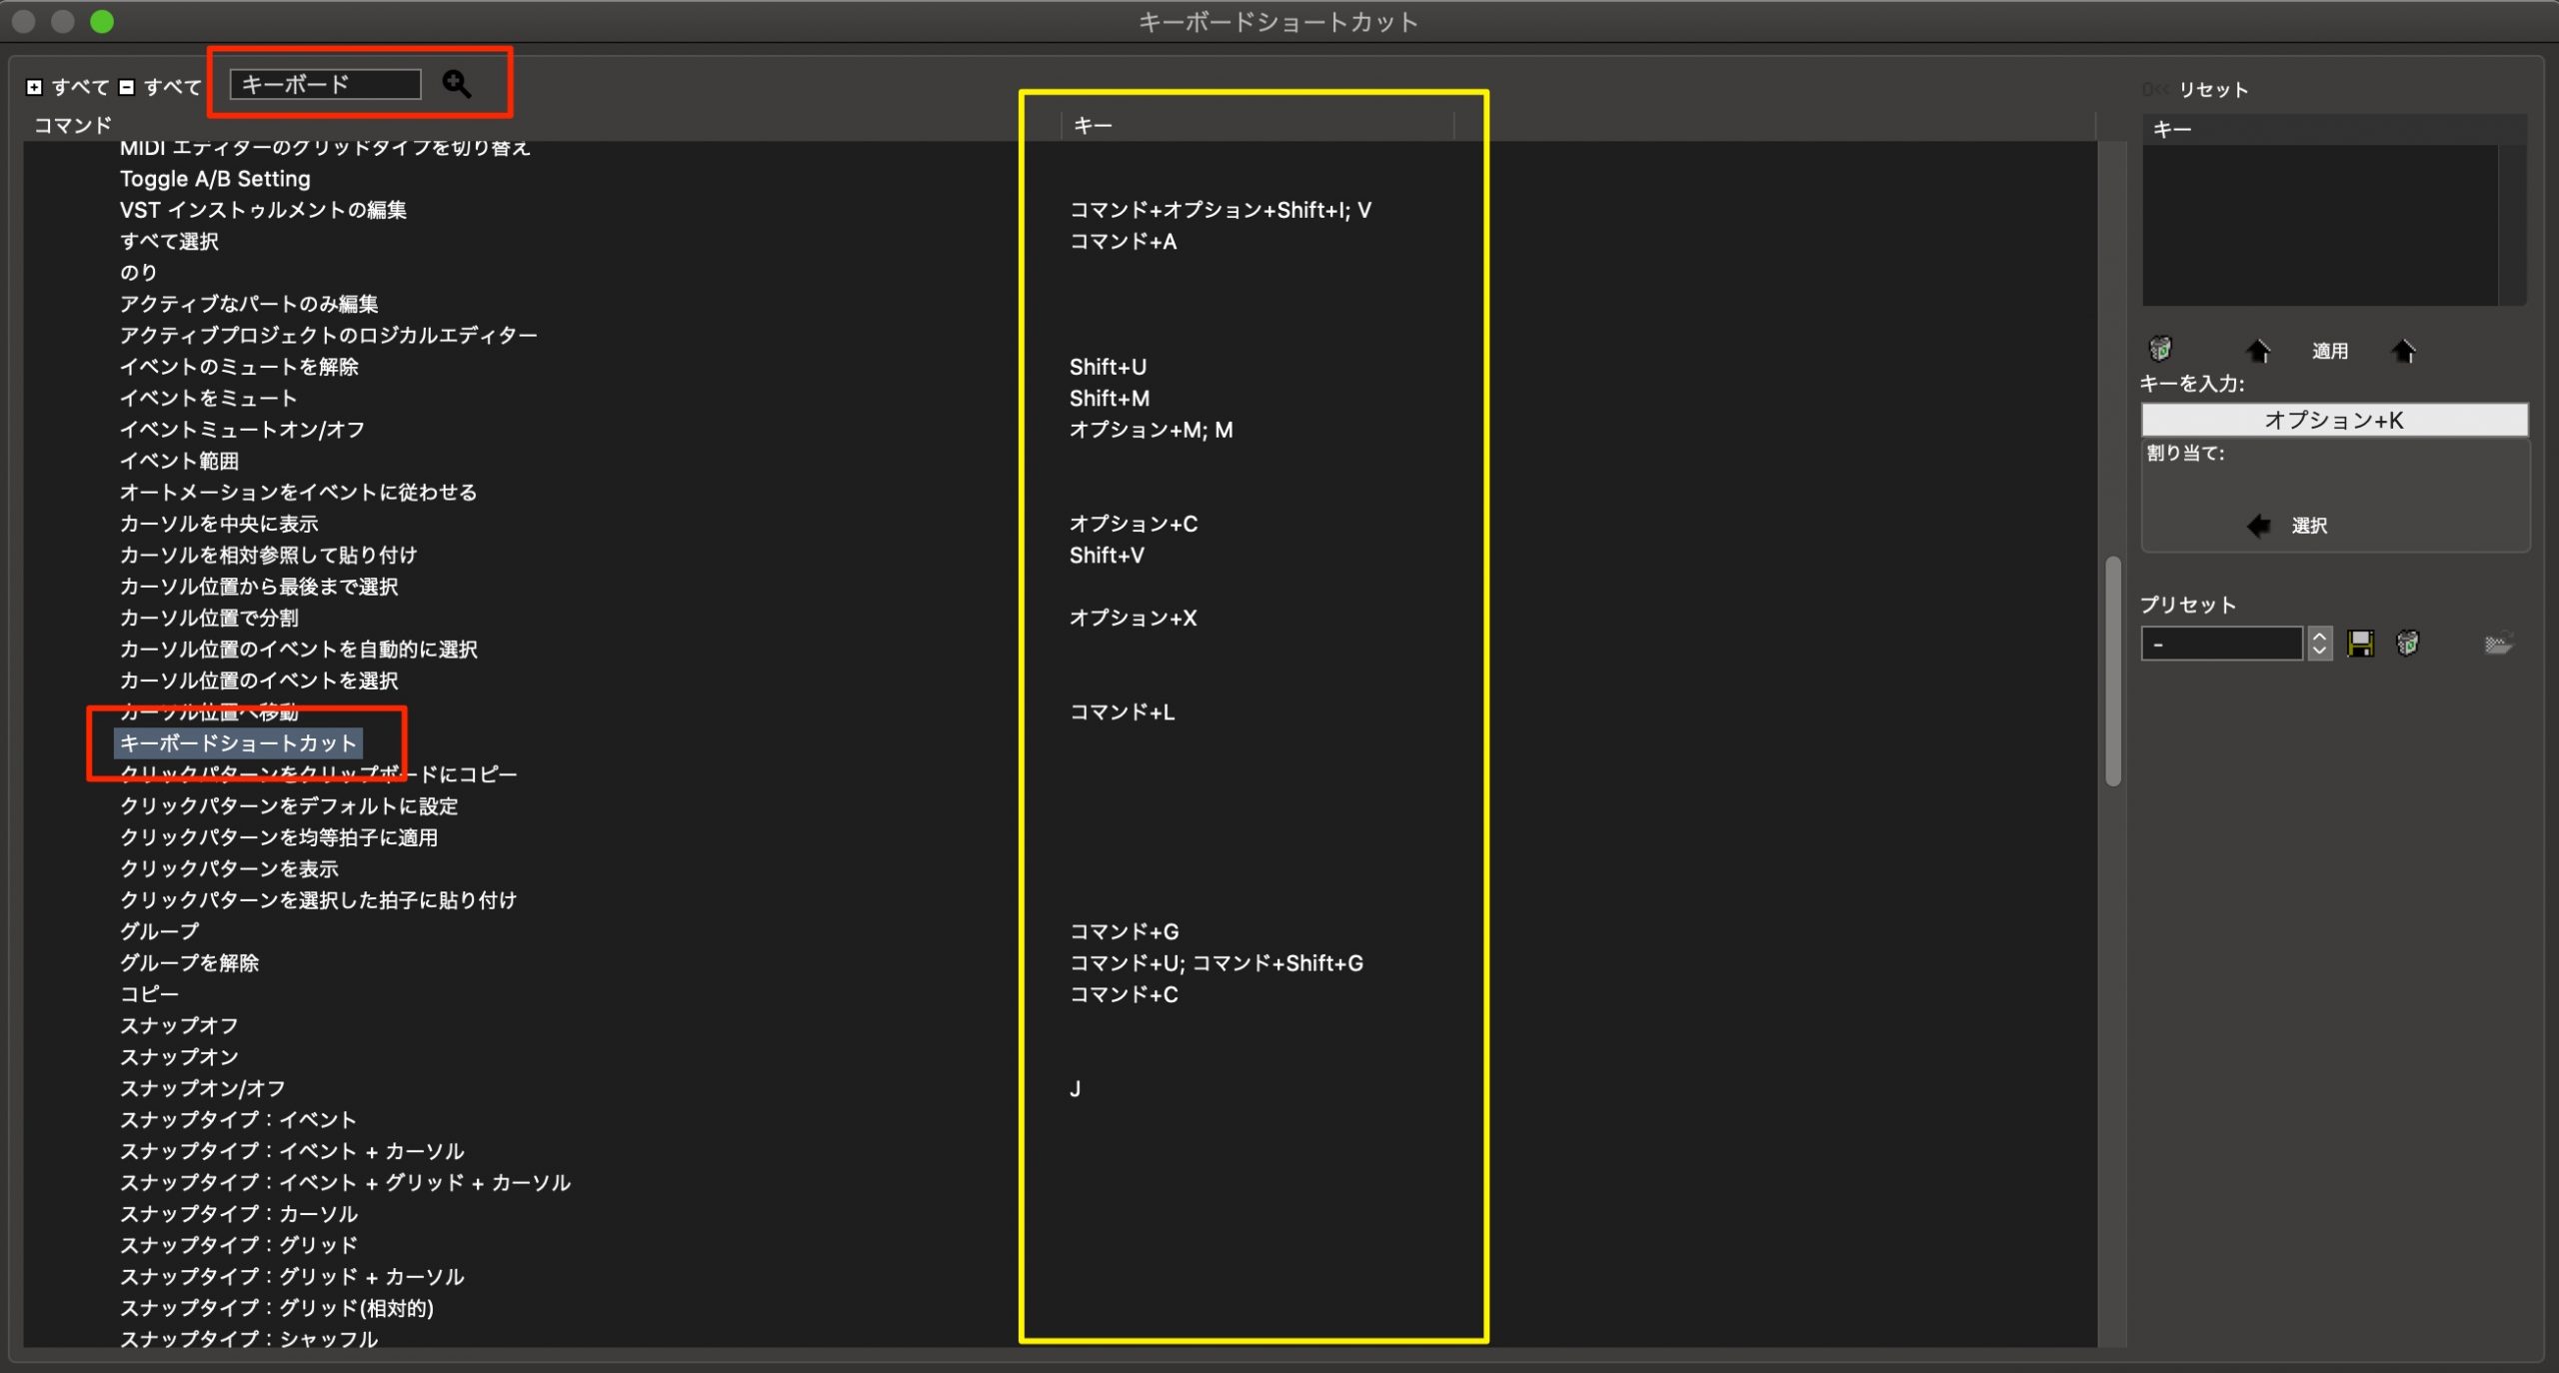
Task: Select the スナップオン command row
Action: [179, 1057]
